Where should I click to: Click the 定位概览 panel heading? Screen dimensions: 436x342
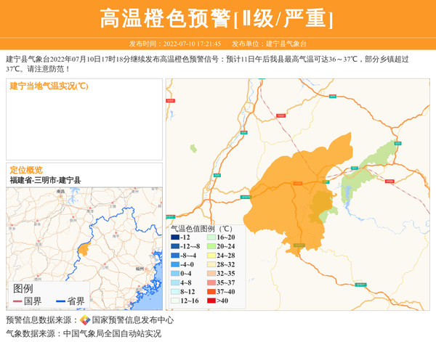(x=26, y=170)
